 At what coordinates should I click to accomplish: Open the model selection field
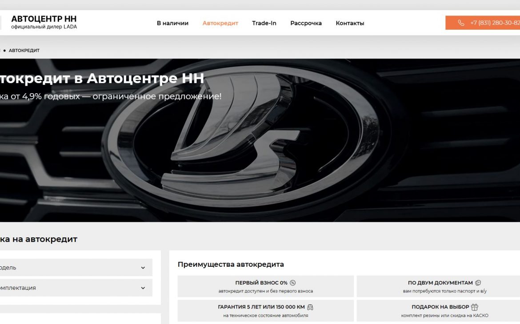point(71,268)
